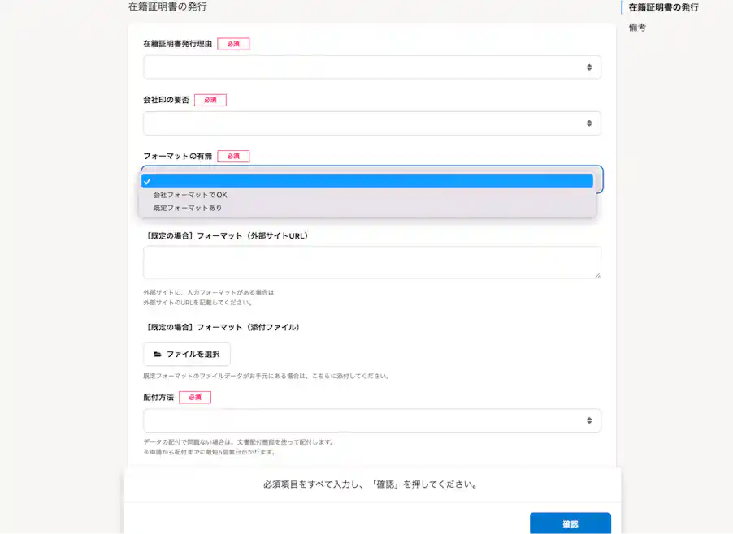The width and height of the screenshot is (733, 534).
Task: Click the フォーマット（外部サイトURL）text area
Action: pos(371,261)
